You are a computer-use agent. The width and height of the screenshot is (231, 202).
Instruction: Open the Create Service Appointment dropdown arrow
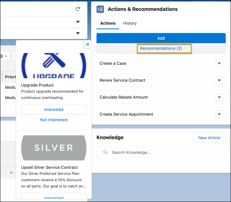[219, 114]
